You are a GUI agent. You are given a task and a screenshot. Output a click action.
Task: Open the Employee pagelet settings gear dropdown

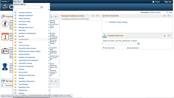pyautogui.click(x=56, y=17)
